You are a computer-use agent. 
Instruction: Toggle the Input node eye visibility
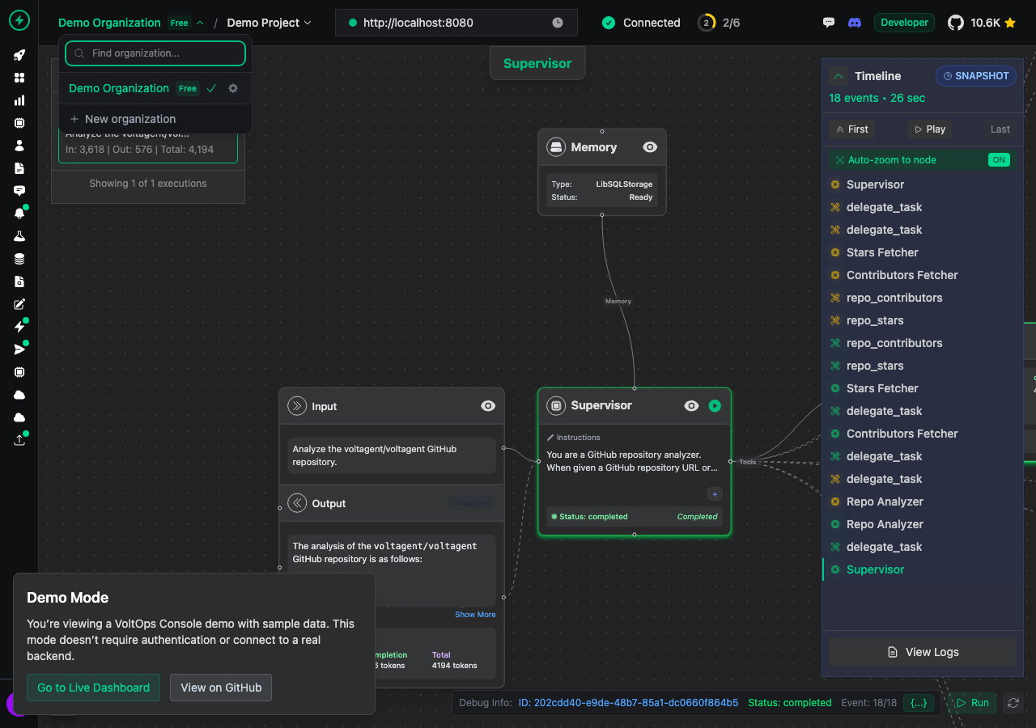[x=488, y=406]
